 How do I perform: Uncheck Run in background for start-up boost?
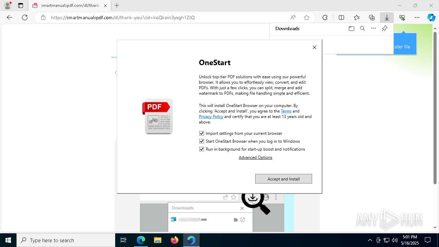[x=202, y=149]
